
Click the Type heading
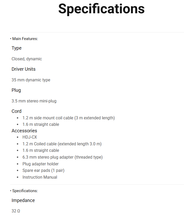pyautogui.click(x=17, y=48)
